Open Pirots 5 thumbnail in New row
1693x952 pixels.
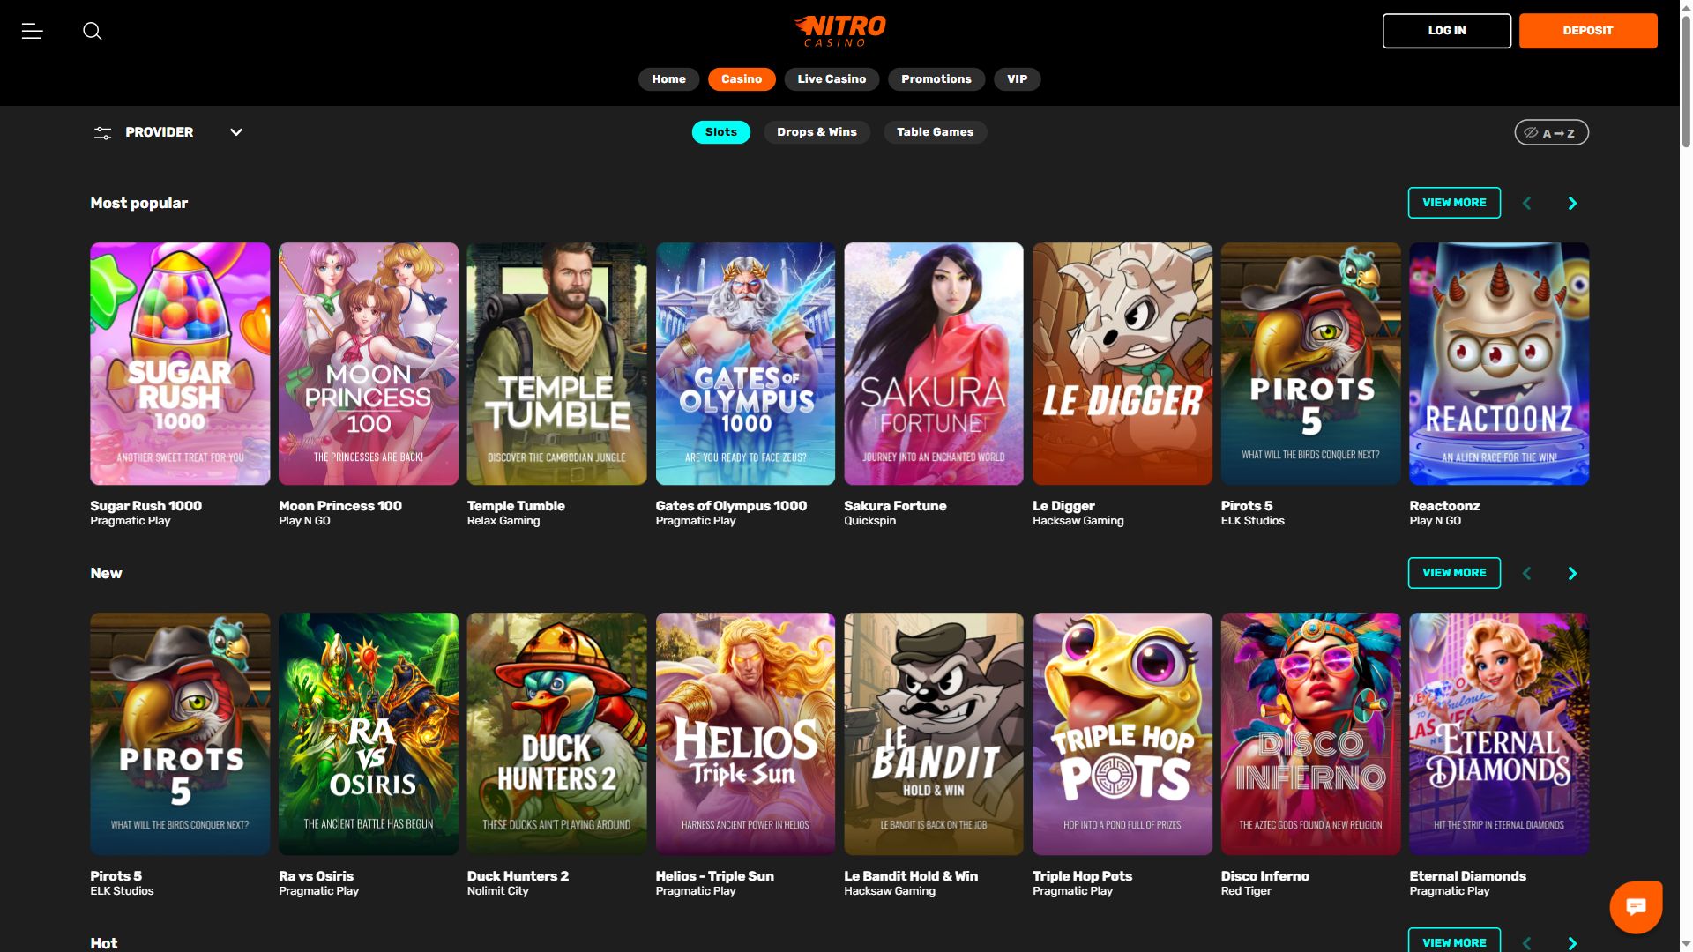(180, 734)
